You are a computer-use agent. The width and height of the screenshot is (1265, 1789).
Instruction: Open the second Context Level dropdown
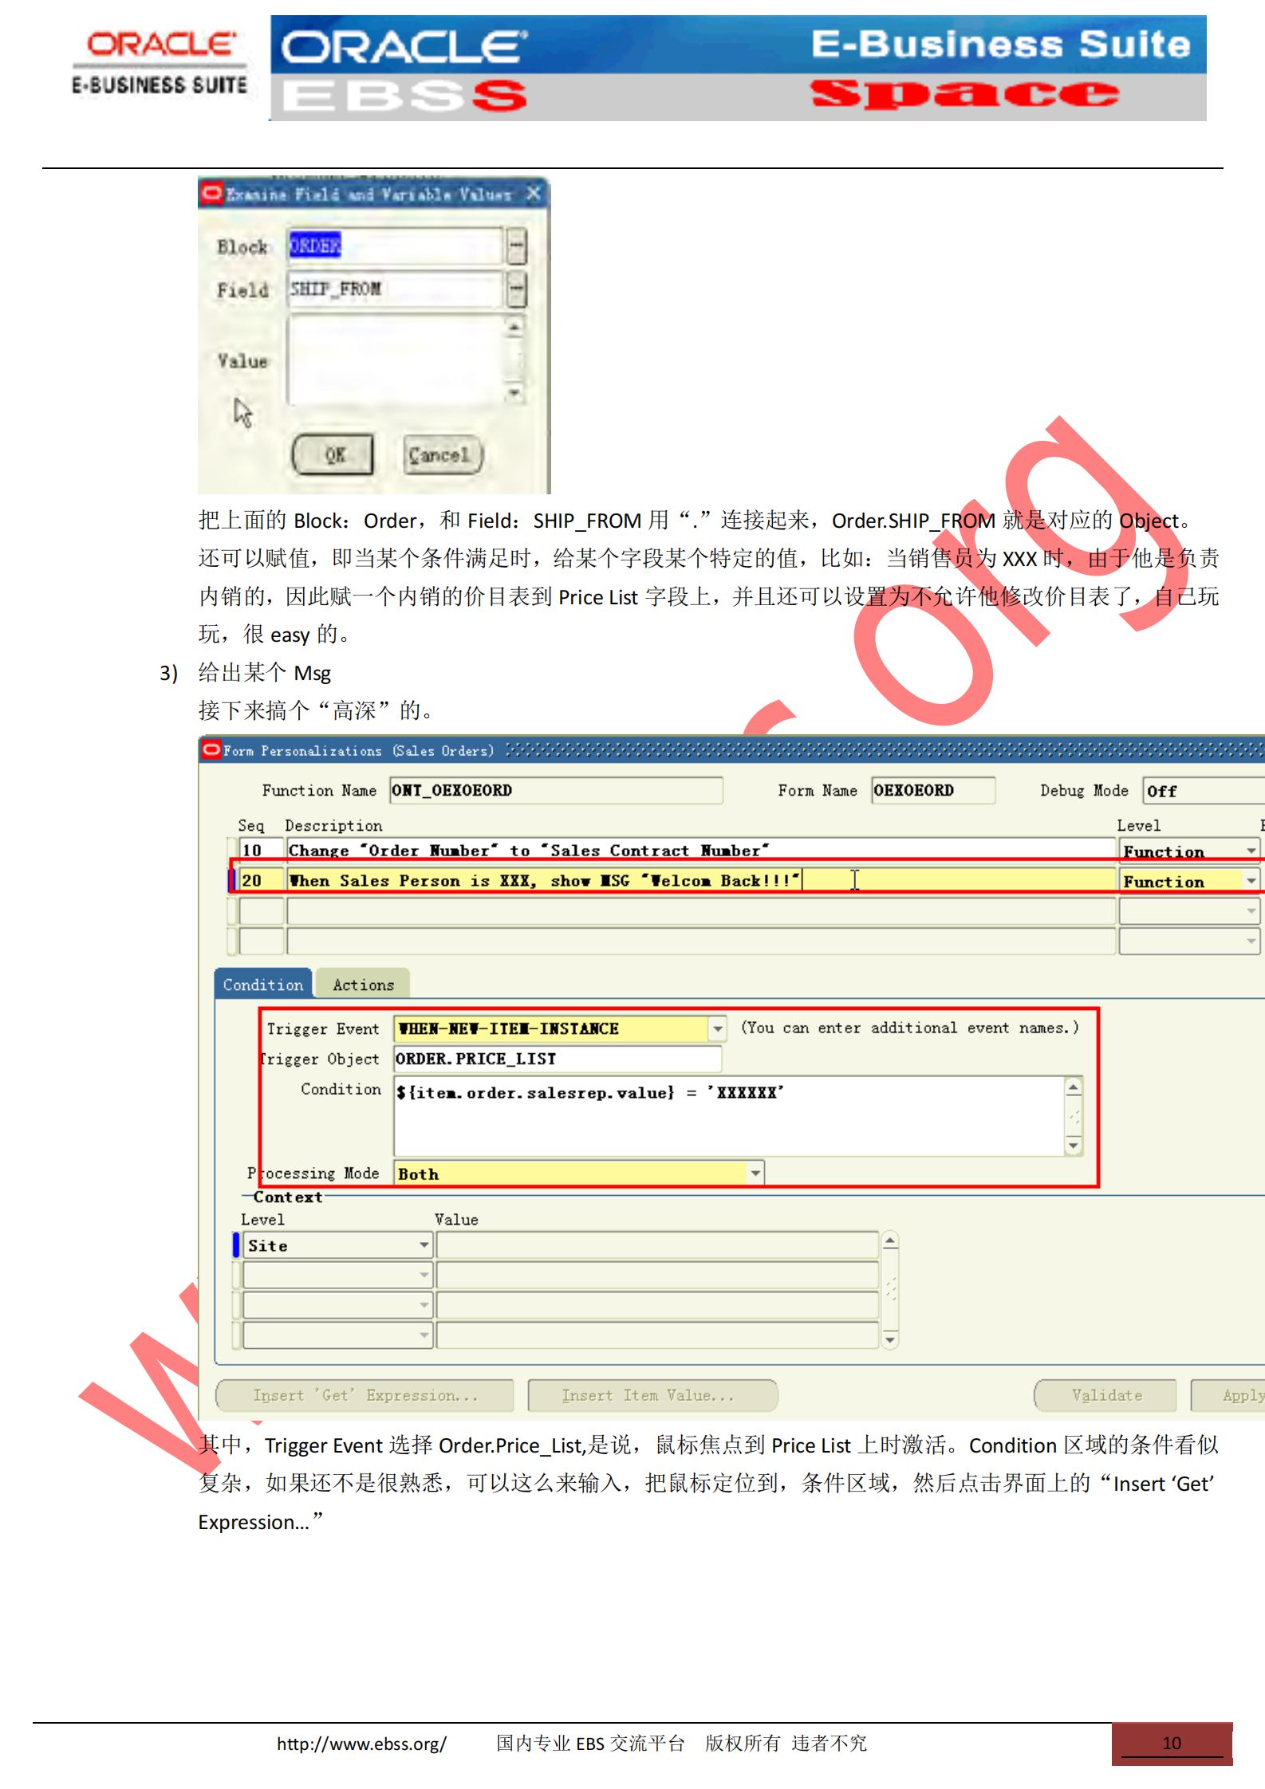tap(424, 1276)
